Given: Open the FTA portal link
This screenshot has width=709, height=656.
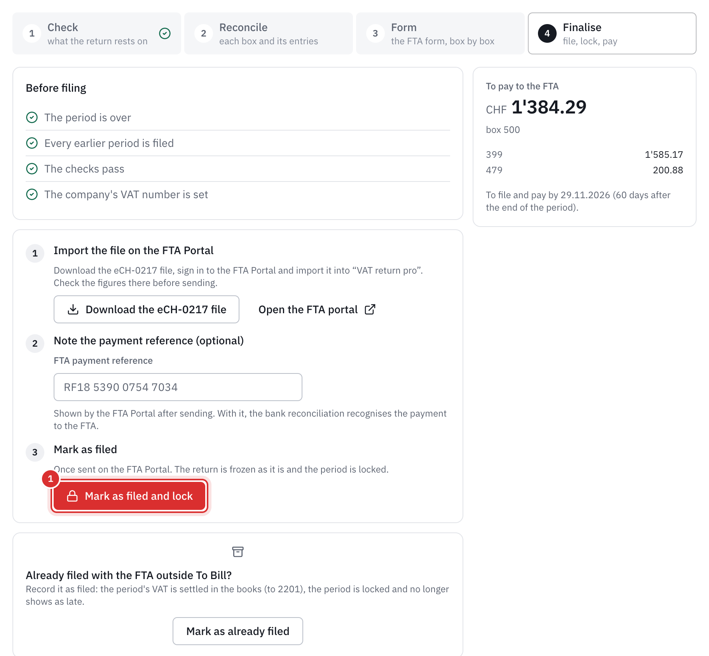Looking at the screenshot, I should point(317,309).
